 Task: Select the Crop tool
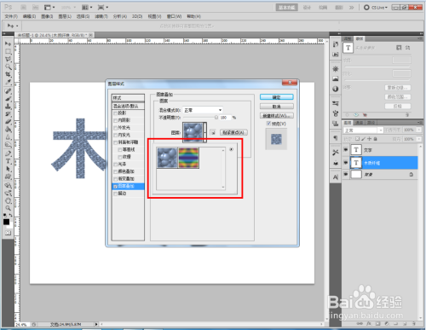tap(8, 74)
